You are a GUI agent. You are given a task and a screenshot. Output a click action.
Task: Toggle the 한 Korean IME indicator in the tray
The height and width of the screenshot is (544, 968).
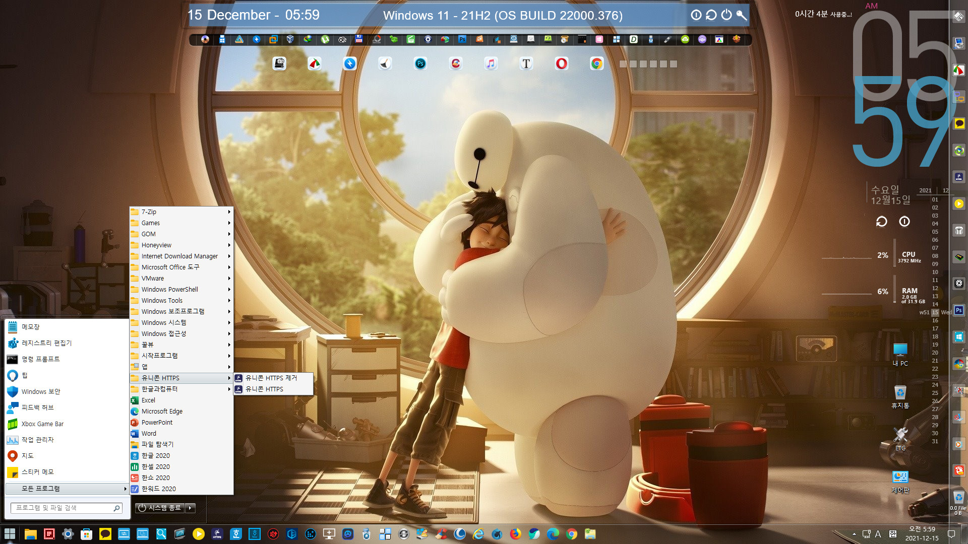coord(892,534)
